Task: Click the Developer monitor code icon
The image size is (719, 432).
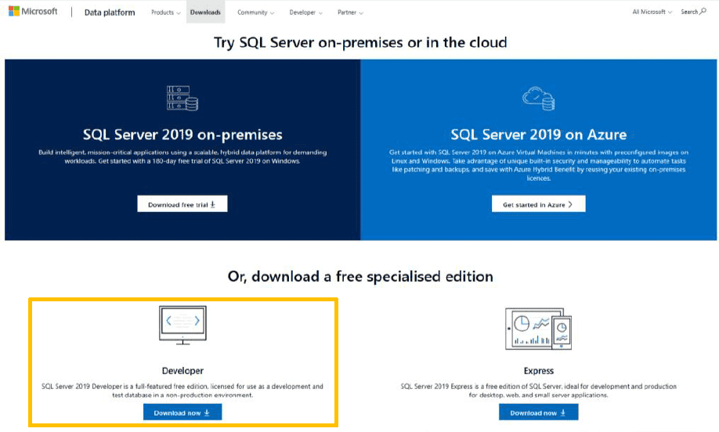Action: [182, 326]
